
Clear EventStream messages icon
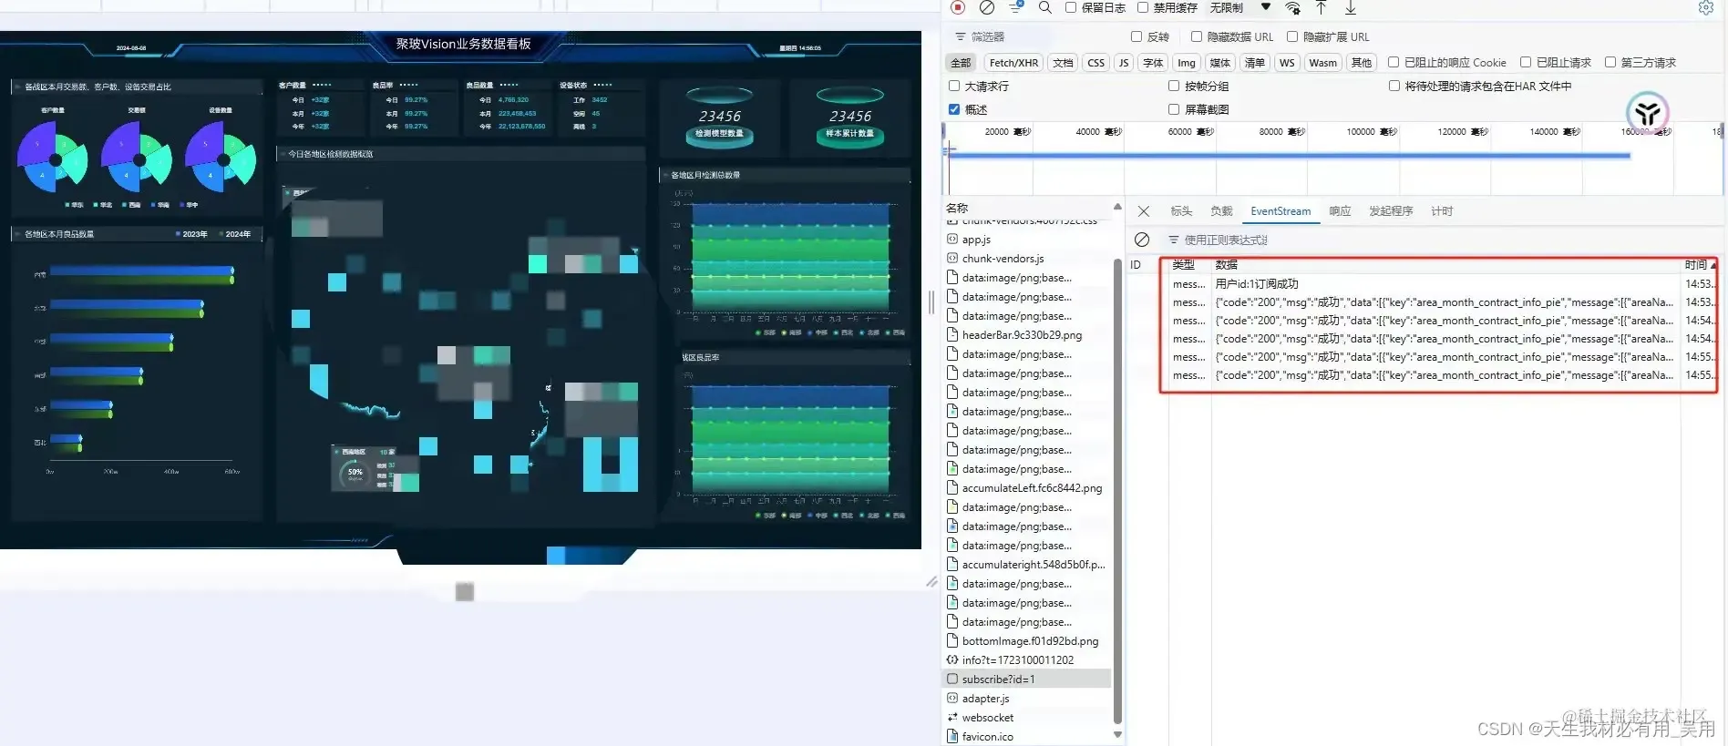[1142, 240]
